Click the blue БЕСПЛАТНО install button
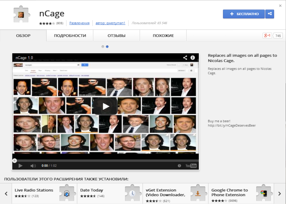The image size is (286, 204). [x=243, y=14]
